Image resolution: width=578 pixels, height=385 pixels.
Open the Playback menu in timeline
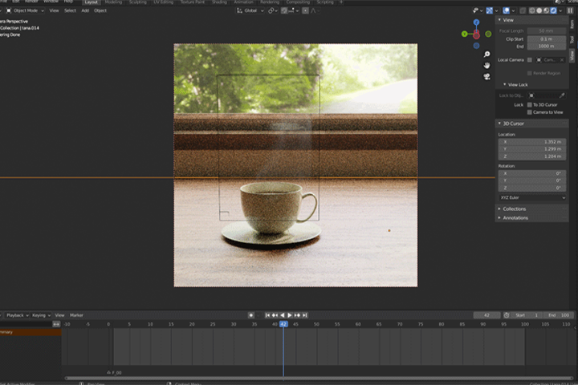point(18,315)
